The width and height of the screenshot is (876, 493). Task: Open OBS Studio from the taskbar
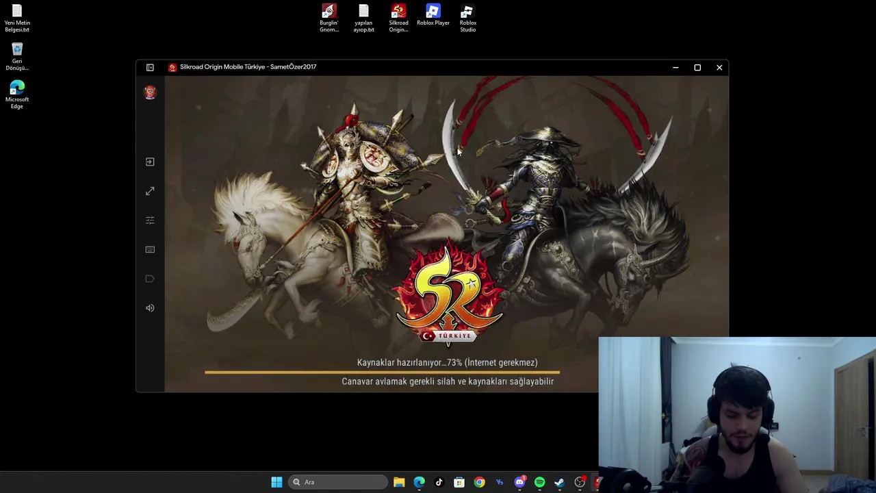[580, 482]
